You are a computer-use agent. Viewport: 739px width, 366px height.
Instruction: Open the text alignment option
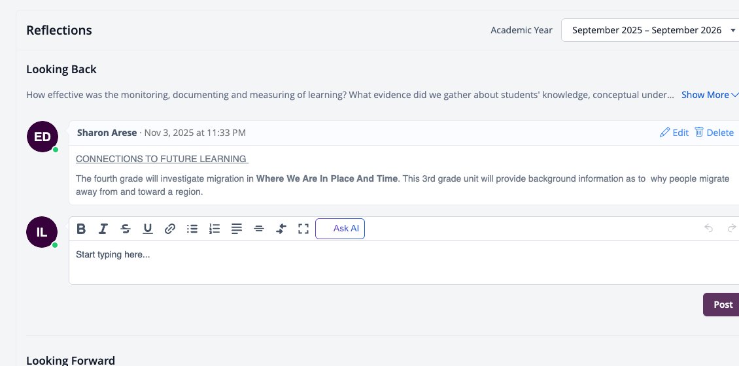237,229
